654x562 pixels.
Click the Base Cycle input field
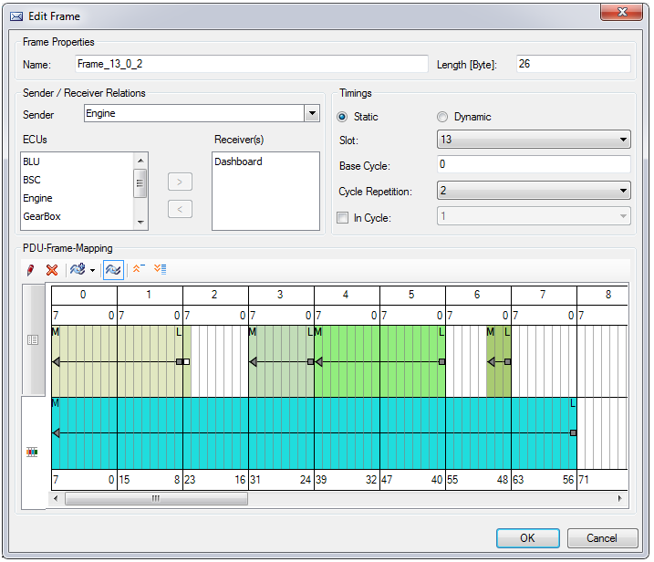[534, 164]
